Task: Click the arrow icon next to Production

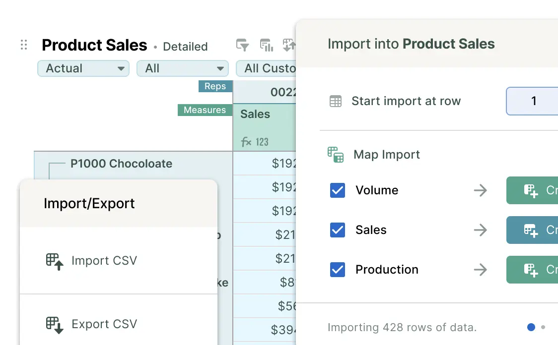Action: 481,270
